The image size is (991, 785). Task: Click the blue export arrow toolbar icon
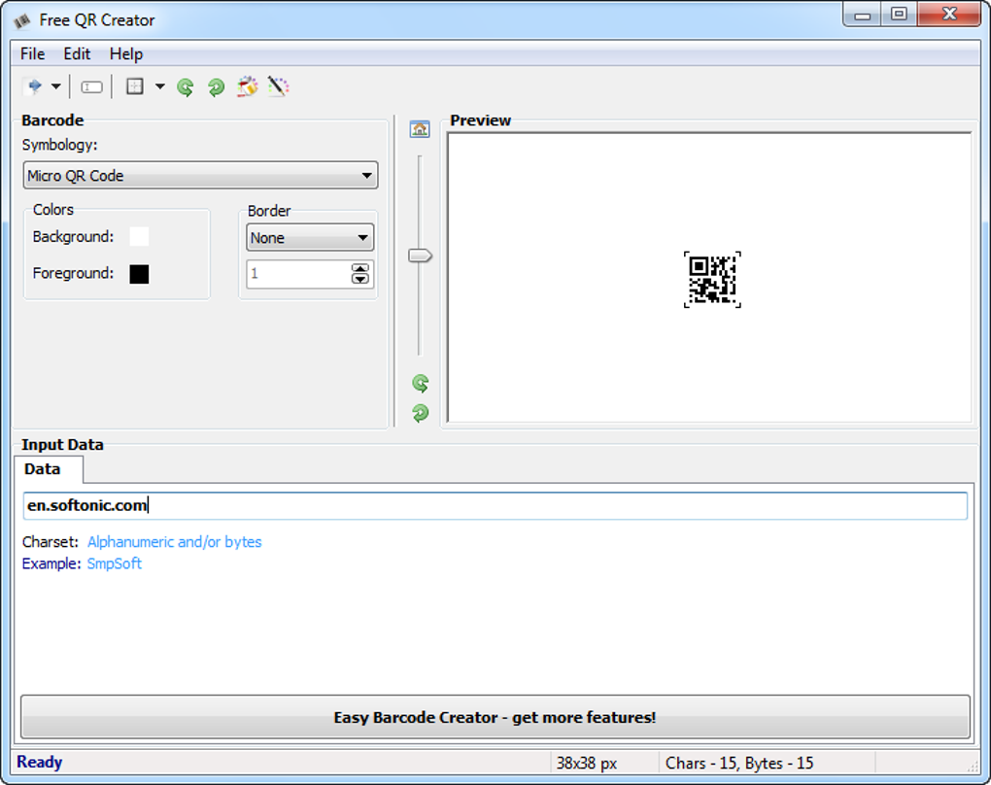(x=33, y=86)
